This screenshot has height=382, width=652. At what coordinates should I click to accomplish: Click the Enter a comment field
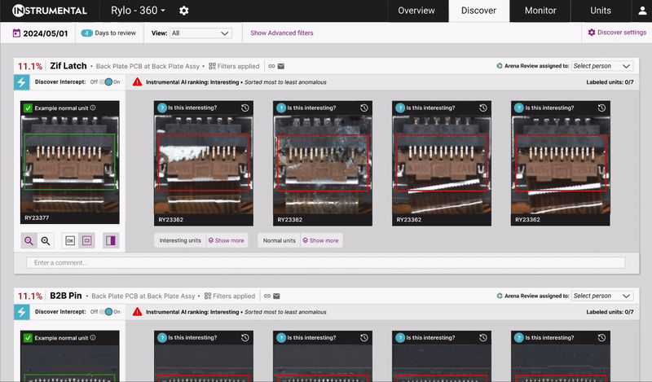point(326,263)
